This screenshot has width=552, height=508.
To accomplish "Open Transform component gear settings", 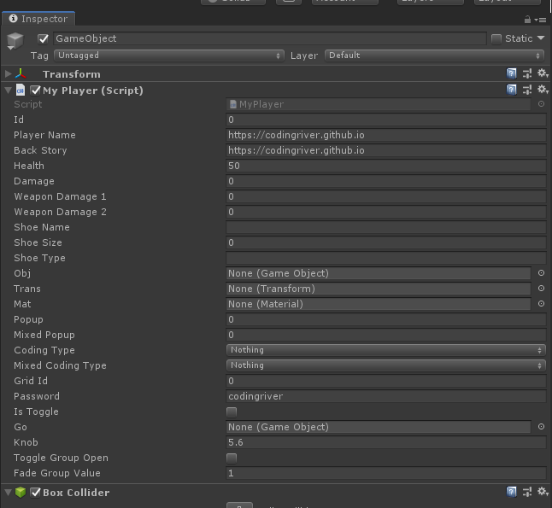I will coord(543,73).
